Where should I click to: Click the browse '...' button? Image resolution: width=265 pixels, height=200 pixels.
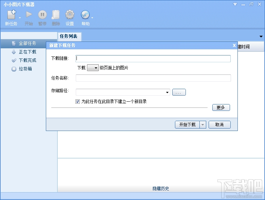coord(179,92)
